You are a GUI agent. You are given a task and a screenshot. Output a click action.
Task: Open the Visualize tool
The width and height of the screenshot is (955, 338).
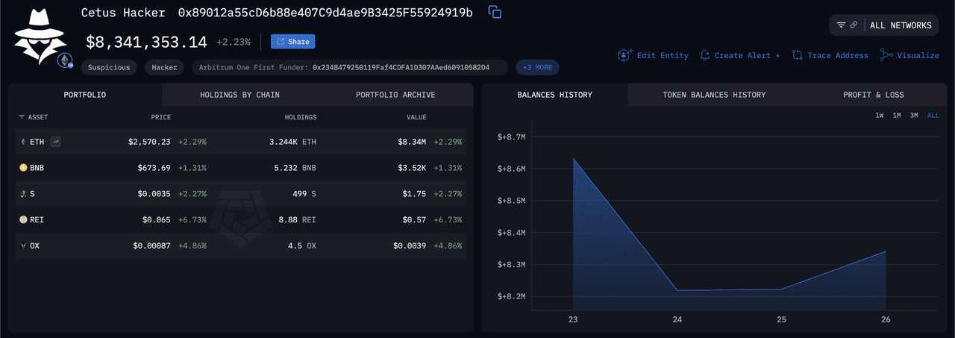point(909,55)
